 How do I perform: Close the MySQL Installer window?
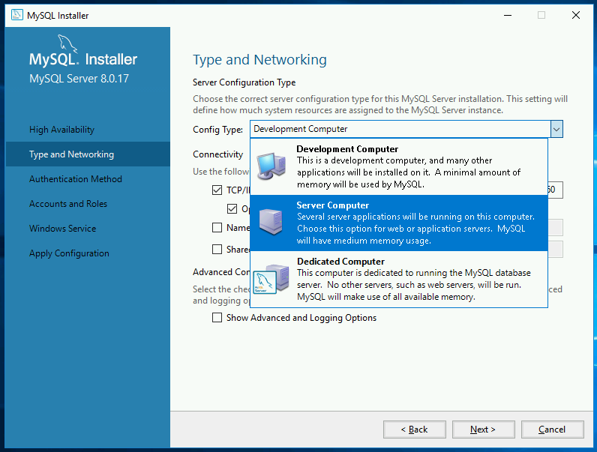pyautogui.click(x=576, y=15)
